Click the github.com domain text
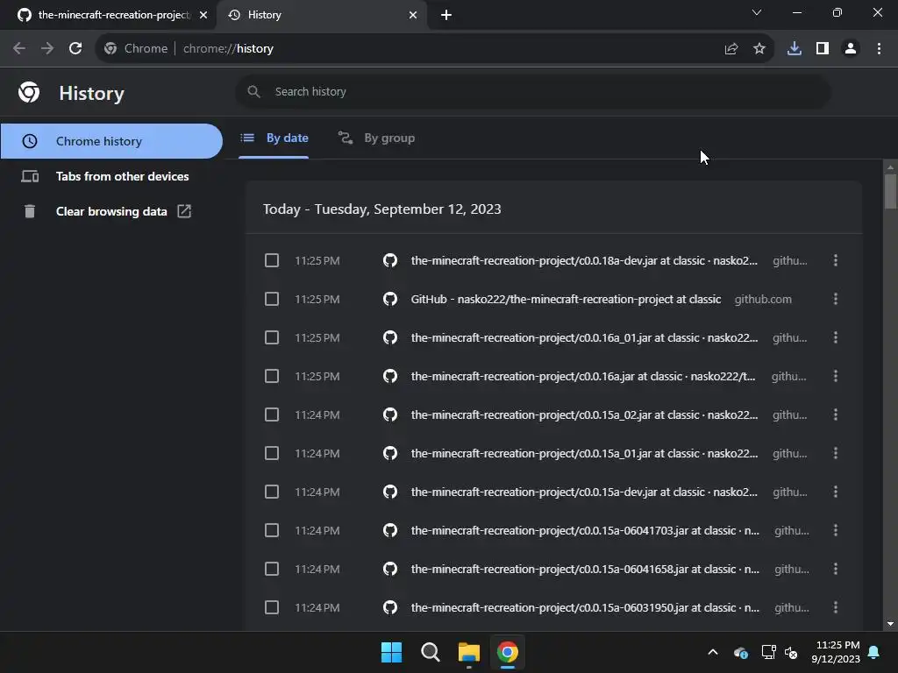Viewport: 898px width, 673px height. [x=764, y=300]
